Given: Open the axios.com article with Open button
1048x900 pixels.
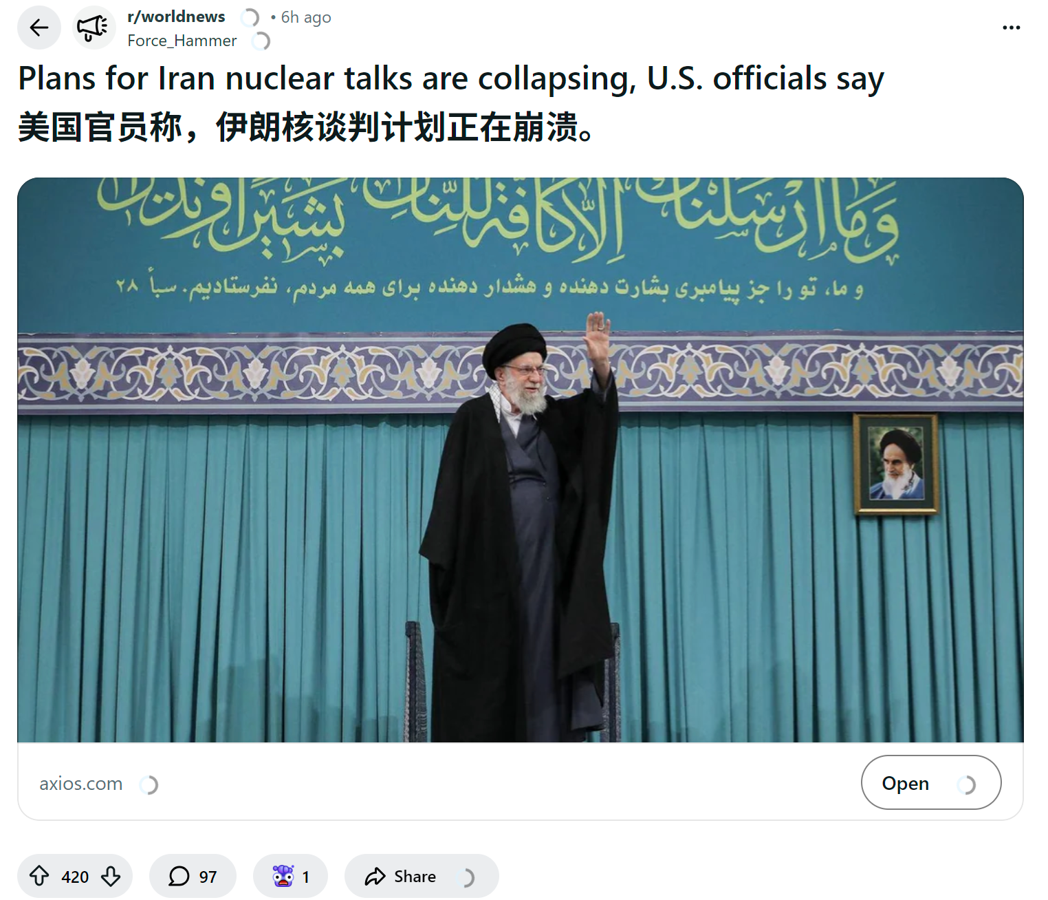Looking at the screenshot, I should (931, 783).
